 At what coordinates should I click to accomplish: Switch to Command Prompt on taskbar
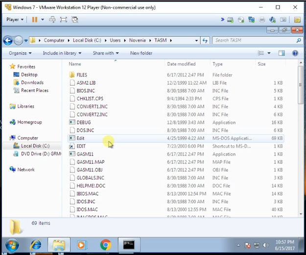pyautogui.click(x=129, y=244)
